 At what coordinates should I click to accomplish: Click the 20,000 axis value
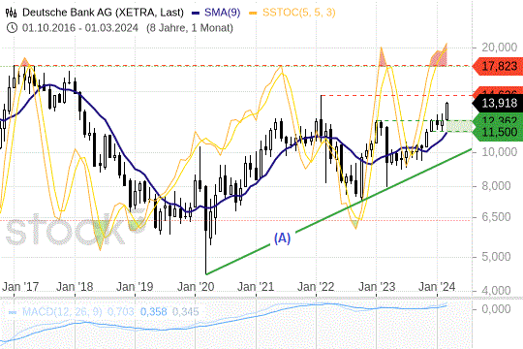click(500, 48)
